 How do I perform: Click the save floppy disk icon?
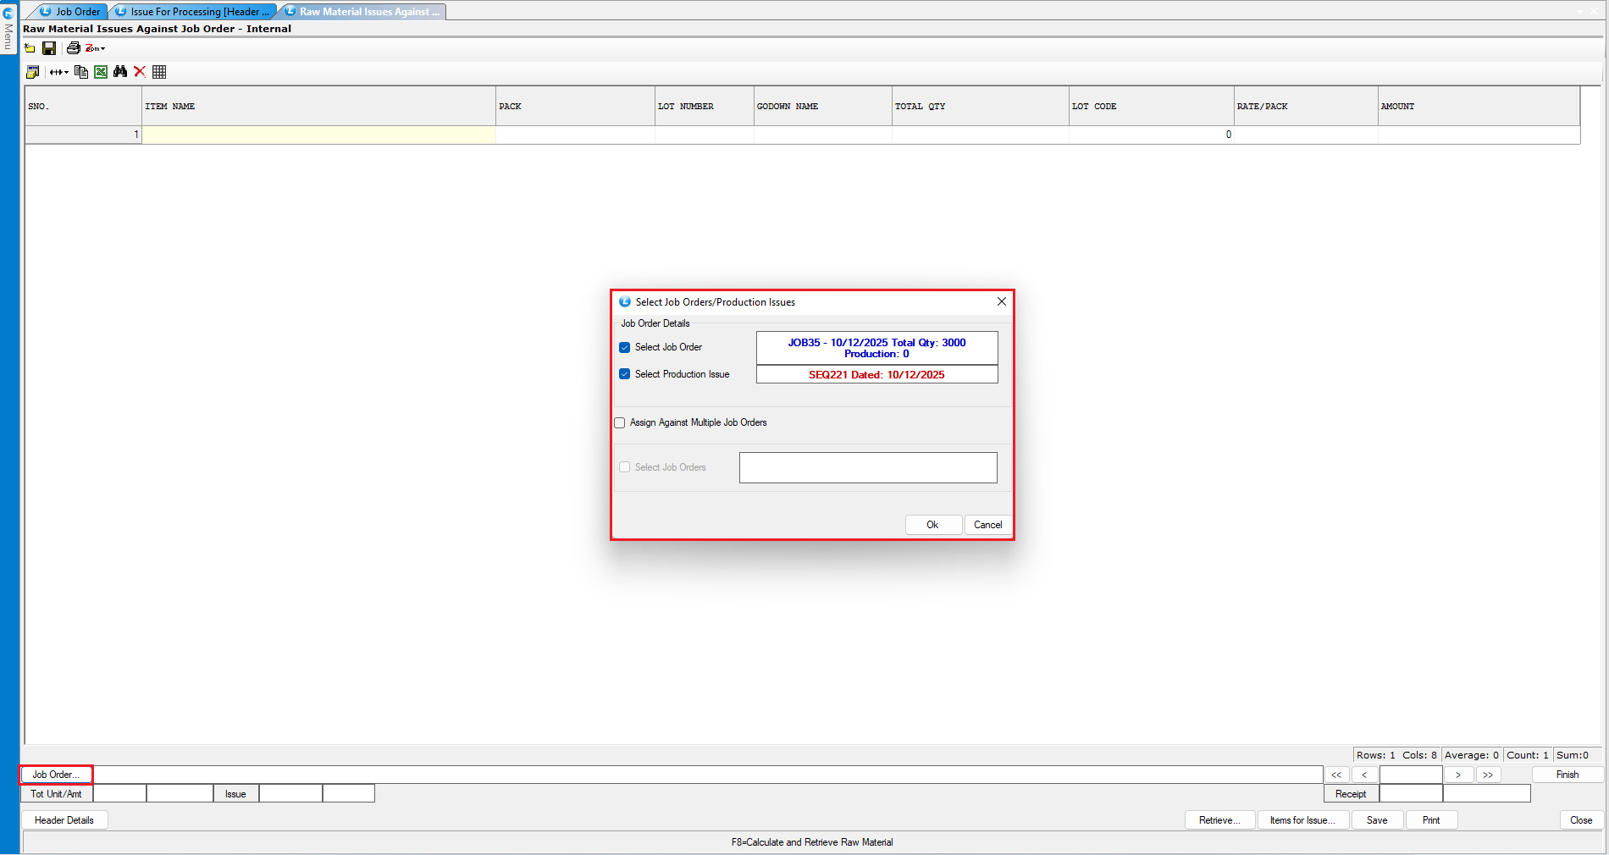pos(49,48)
